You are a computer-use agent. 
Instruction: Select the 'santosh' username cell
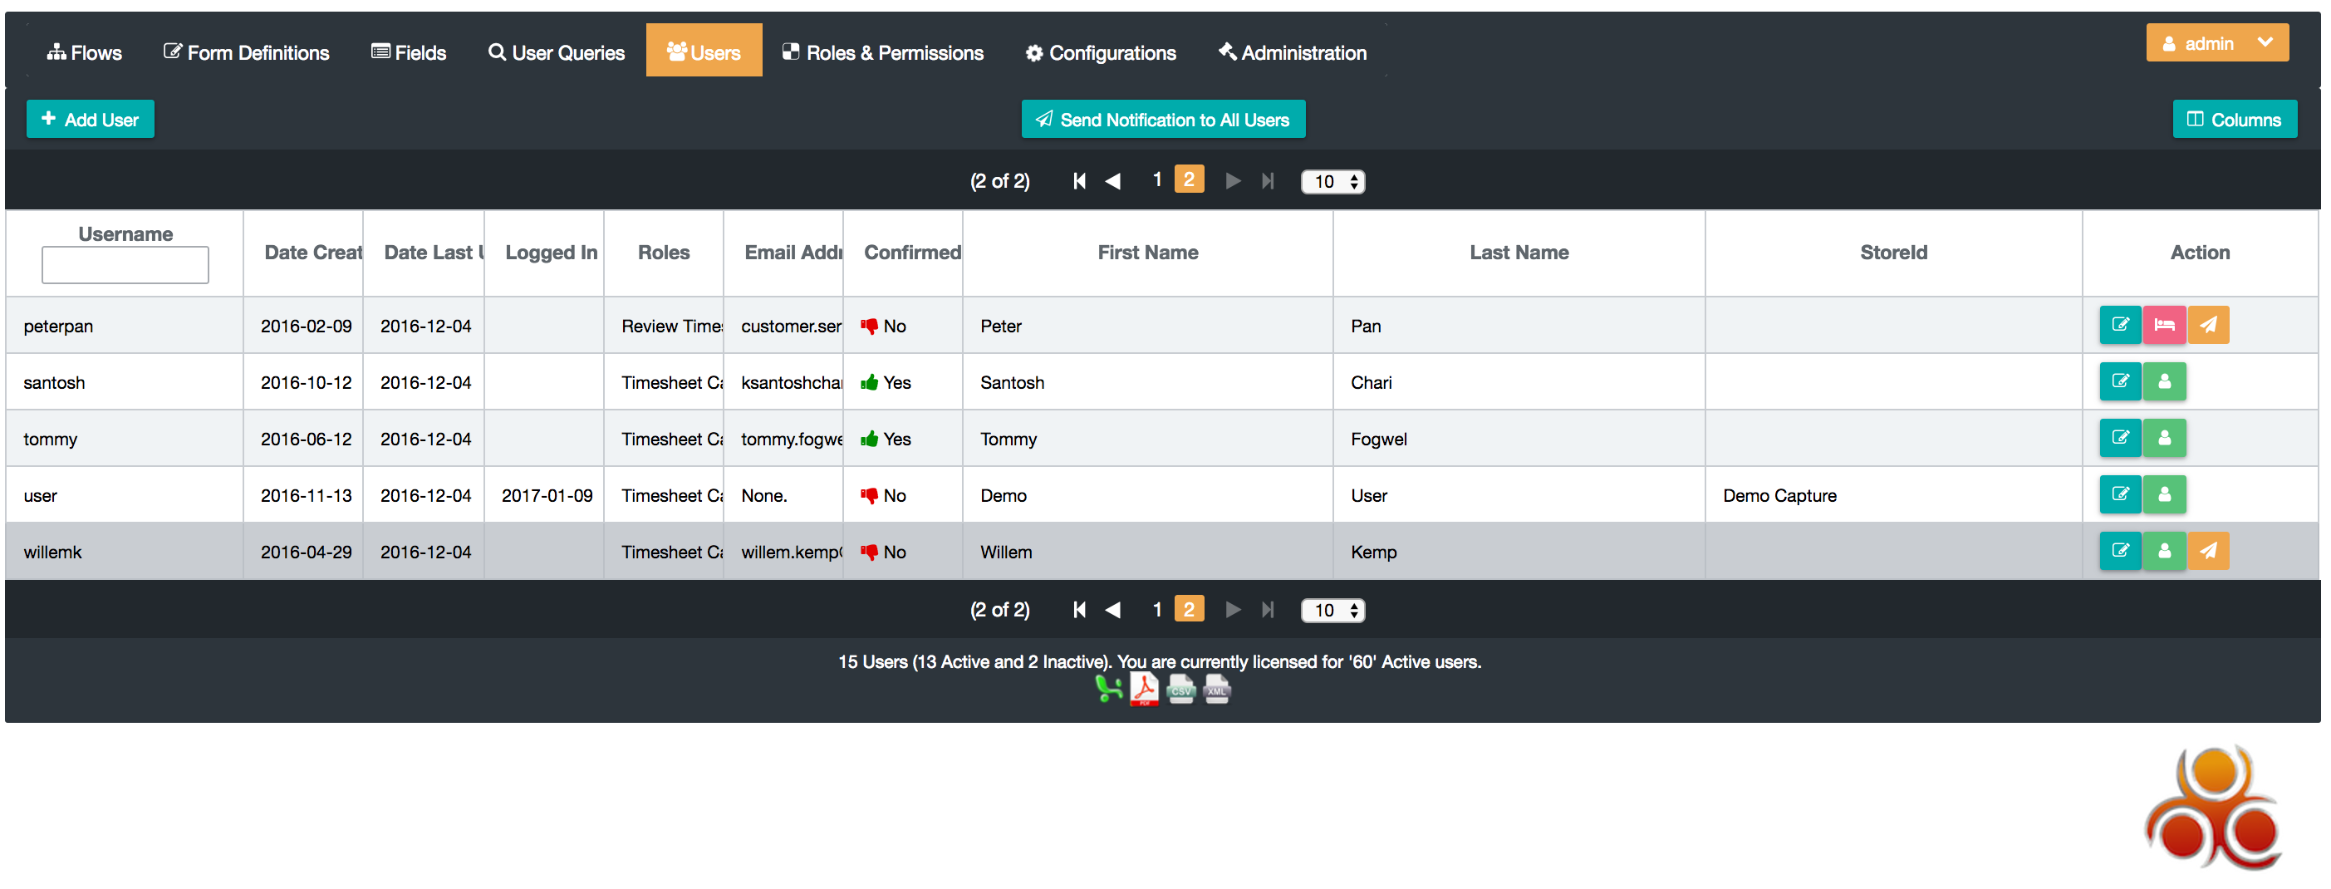click(124, 382)
